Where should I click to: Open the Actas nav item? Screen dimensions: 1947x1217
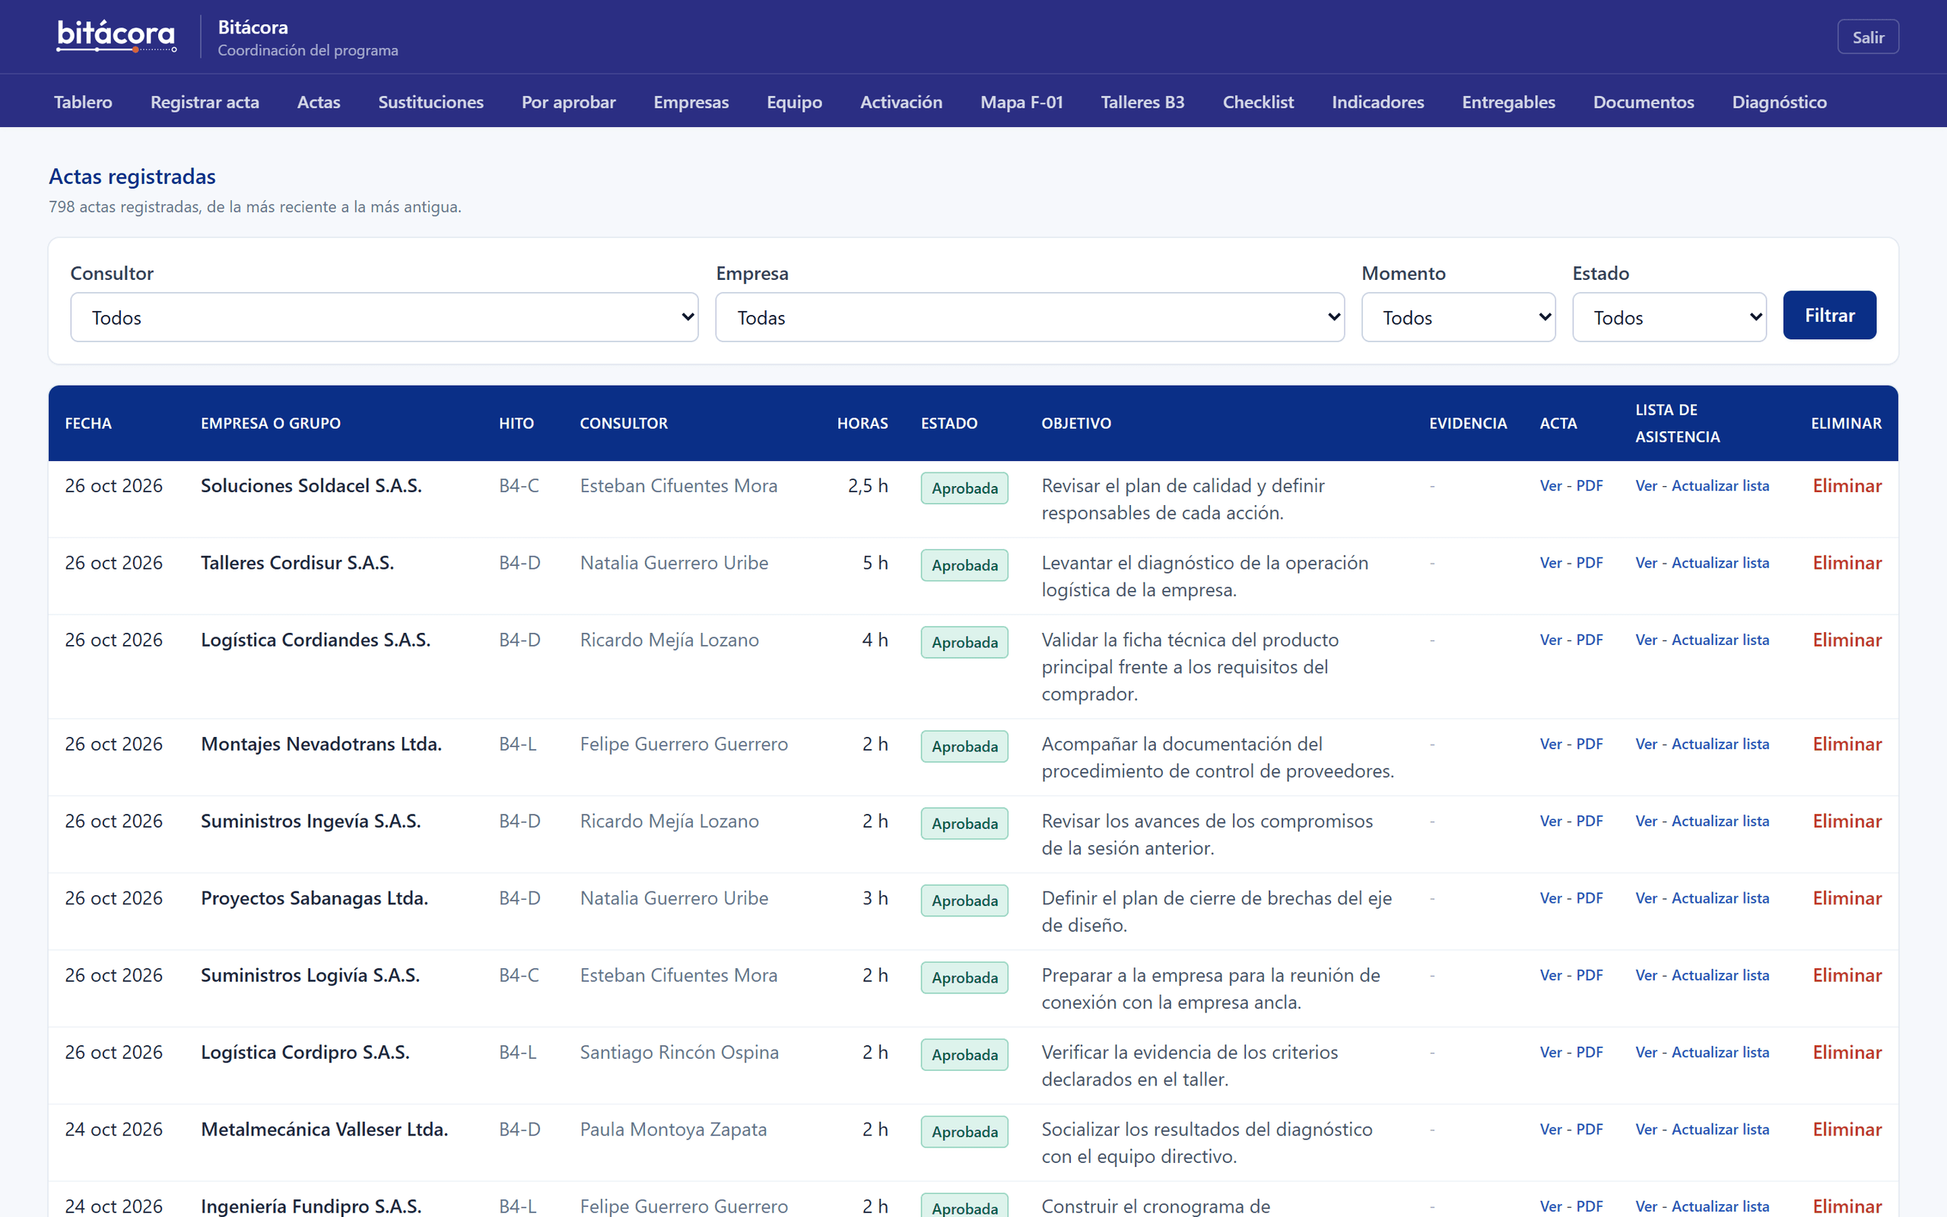[x=319, y=102]
